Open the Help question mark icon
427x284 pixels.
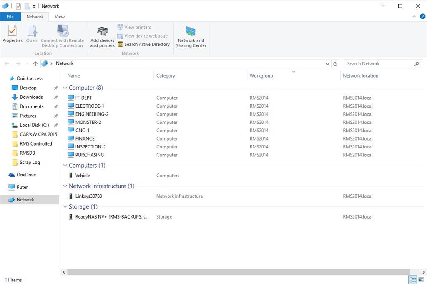(422, 16)
